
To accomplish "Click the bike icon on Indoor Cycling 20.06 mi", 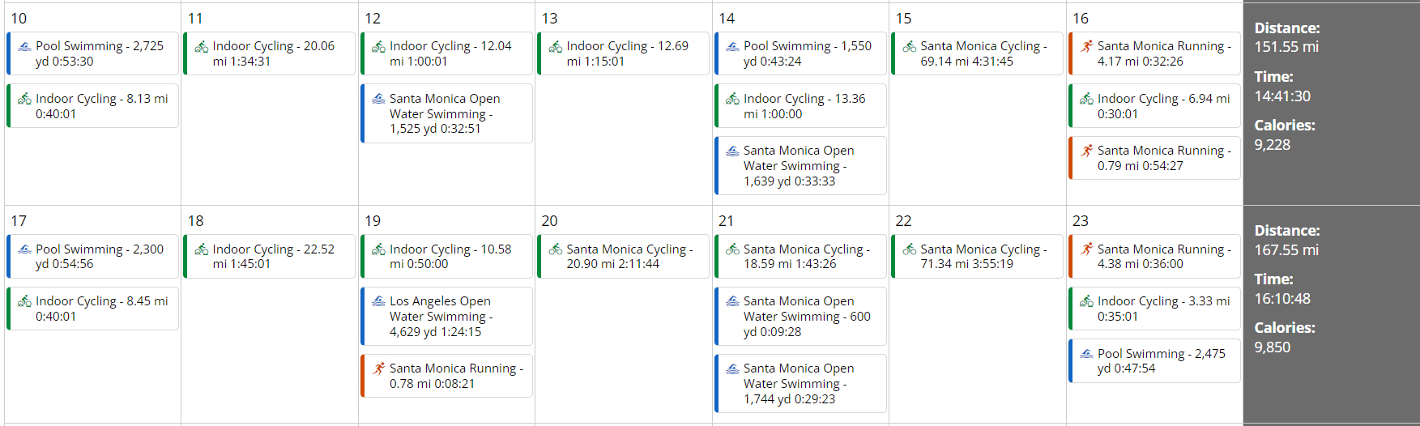I will pyautogui.click(x=202, y=47).
